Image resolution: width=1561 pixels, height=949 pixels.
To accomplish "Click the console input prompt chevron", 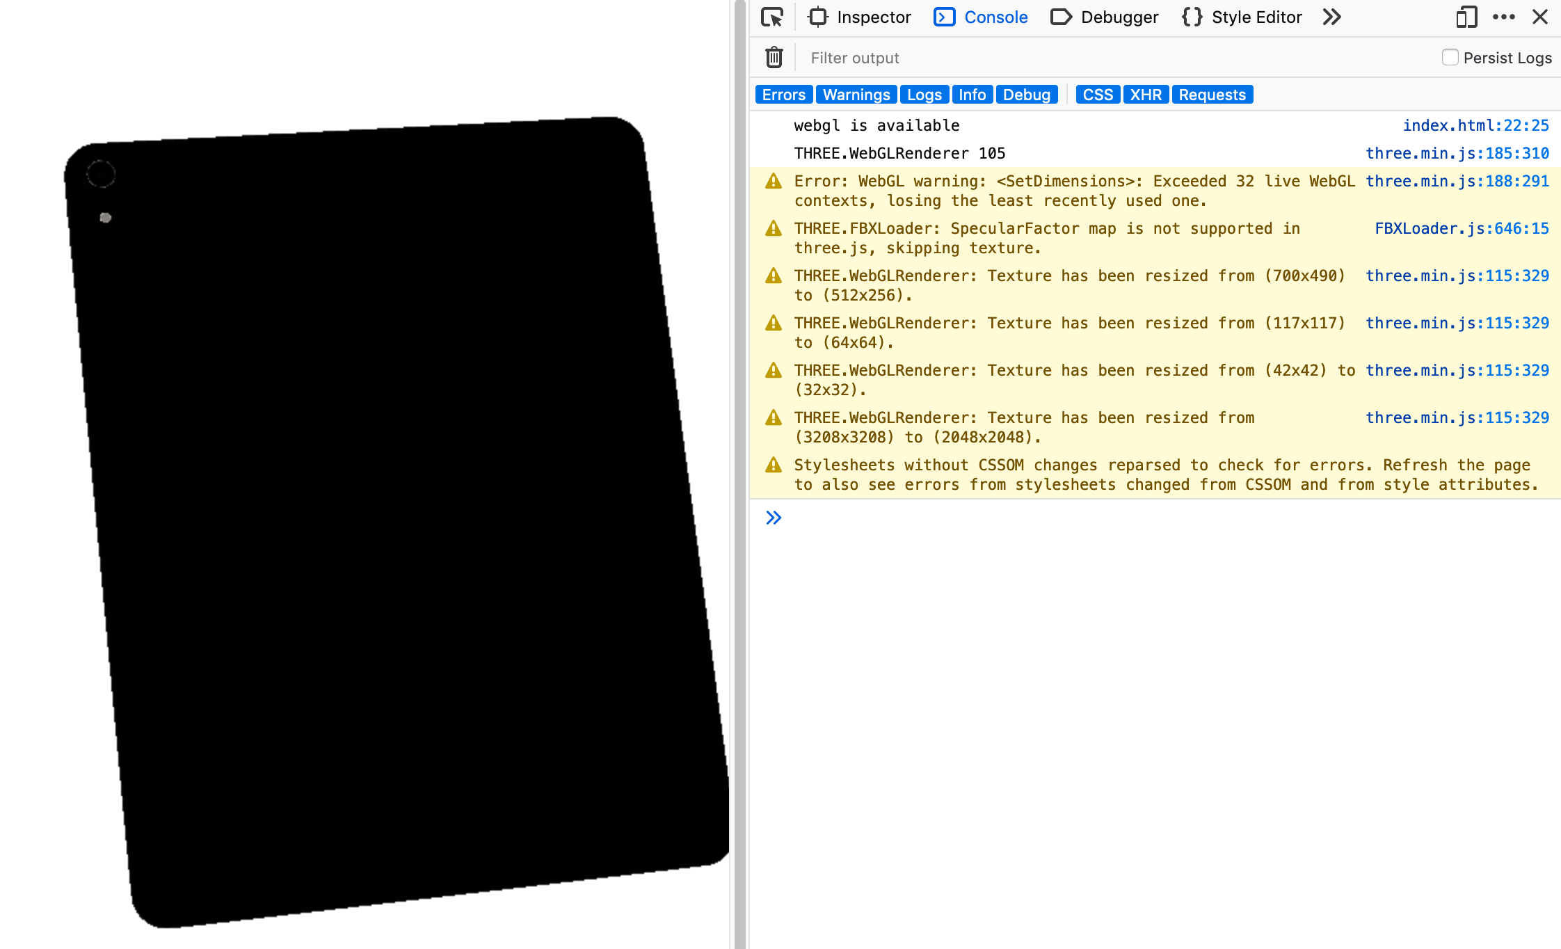I will (774, 518).
